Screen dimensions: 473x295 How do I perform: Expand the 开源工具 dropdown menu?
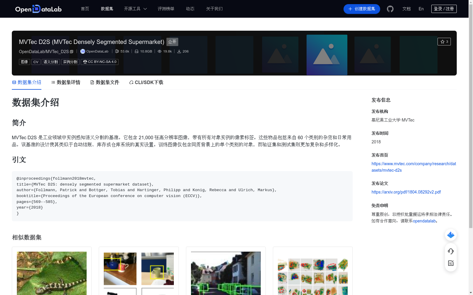click(x=135, y=9)
